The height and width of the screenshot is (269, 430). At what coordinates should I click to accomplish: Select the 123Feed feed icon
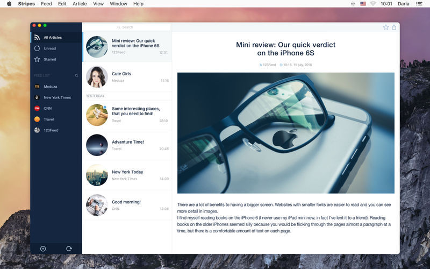coord(37,130)
